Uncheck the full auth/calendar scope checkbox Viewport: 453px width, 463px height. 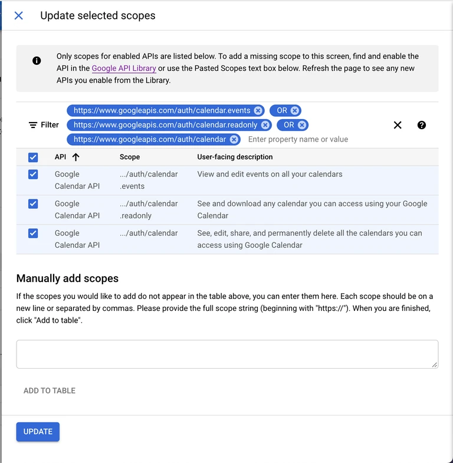coord(33,234)
